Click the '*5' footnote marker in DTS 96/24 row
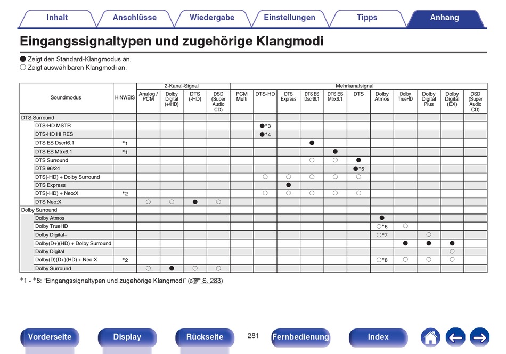The width and height of the screenshot is (506, 354). [362, 169]
